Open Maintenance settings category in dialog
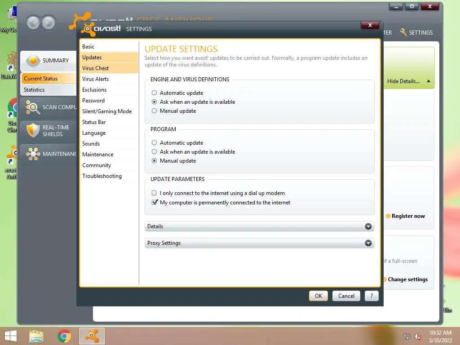 coord(109,155)
